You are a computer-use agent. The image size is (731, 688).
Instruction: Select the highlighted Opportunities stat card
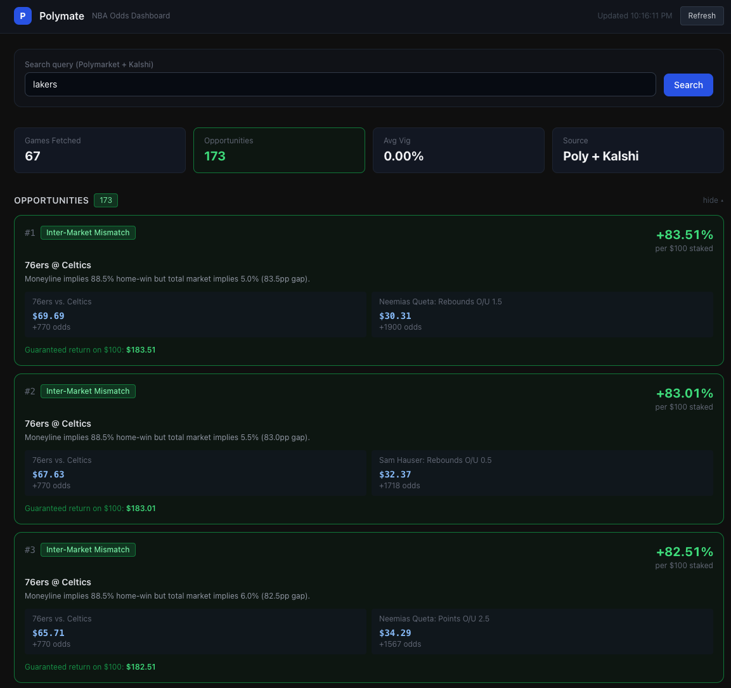279,150
